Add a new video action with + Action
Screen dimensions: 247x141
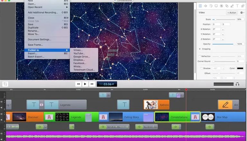tap(232, 12)
